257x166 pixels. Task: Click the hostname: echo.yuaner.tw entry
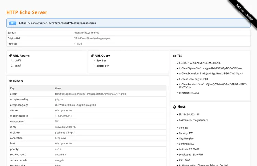coord(194,120)
